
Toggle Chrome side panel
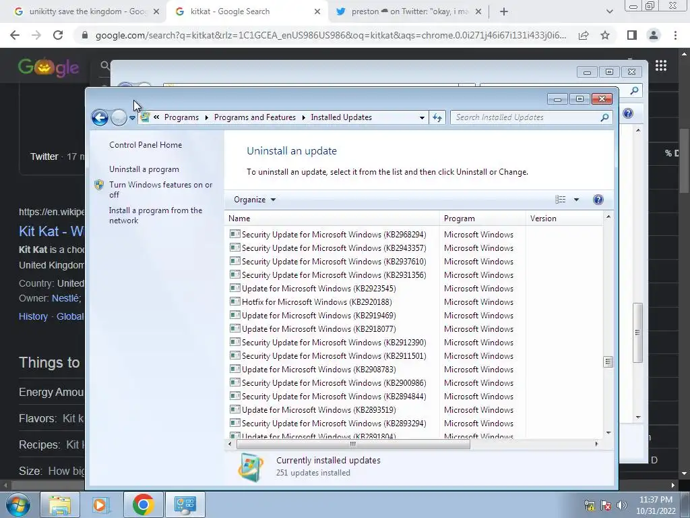coord(632,35)
